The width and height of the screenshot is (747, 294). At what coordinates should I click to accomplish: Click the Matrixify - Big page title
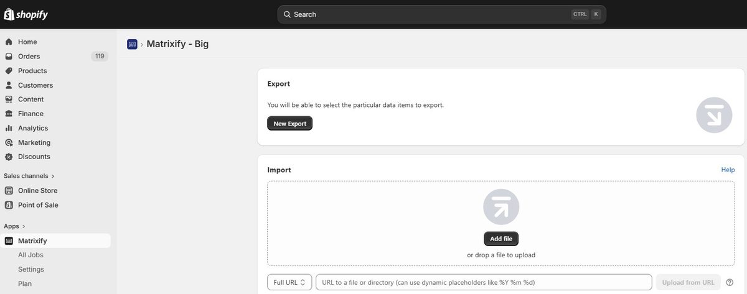pos(177,44)
